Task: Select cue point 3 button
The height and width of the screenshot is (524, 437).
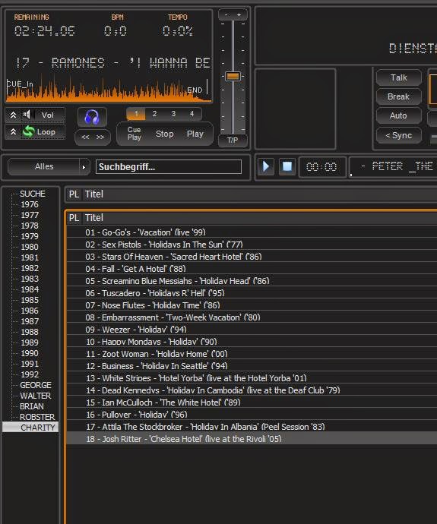Action: point(173,114)
